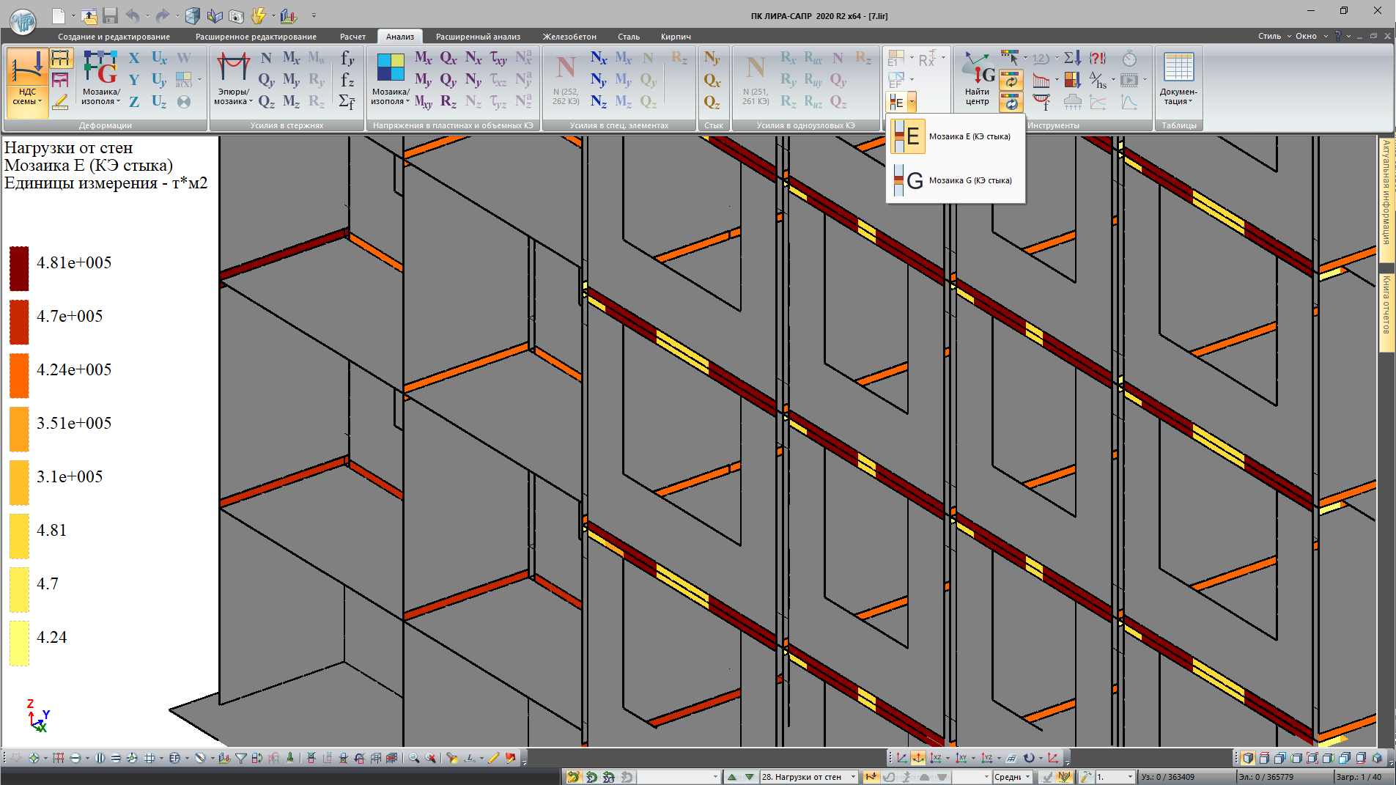The width and height of the screenshot is (1396, 785).
Task: Select the Qz special elements force icon
Action: pyautogui.click(x=648, y=102)
